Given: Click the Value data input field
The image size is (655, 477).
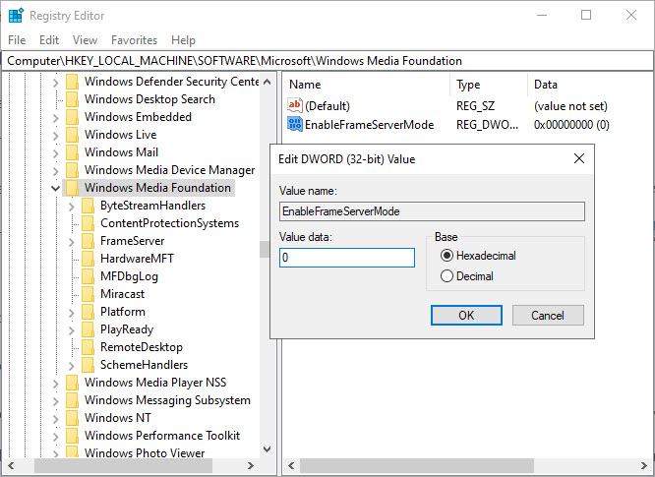Looking at the screenshot, I should coord(347,258).
